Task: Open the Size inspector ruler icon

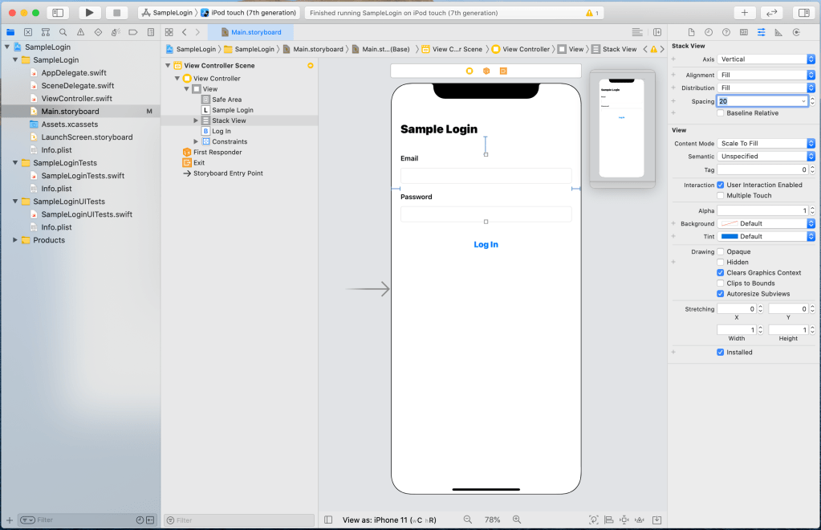Action: (778, 32)
